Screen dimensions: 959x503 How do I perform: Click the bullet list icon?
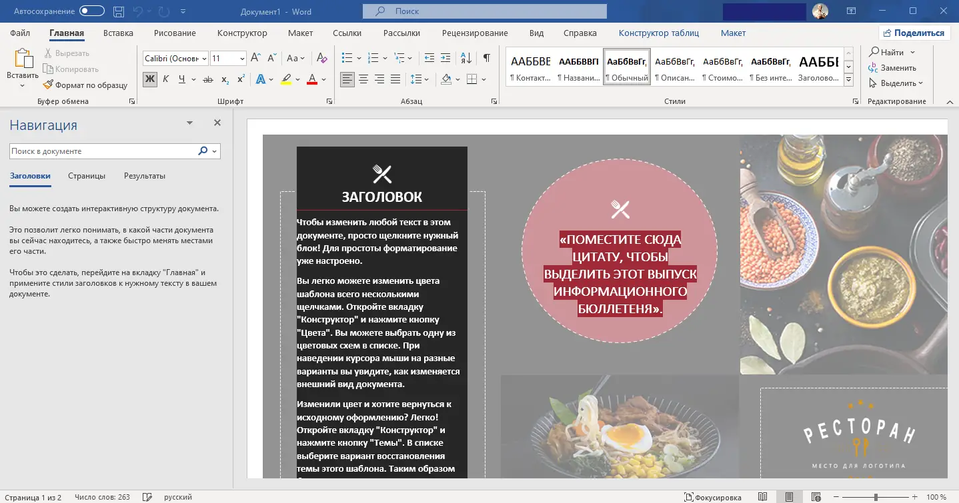click(x=347, y=58)
